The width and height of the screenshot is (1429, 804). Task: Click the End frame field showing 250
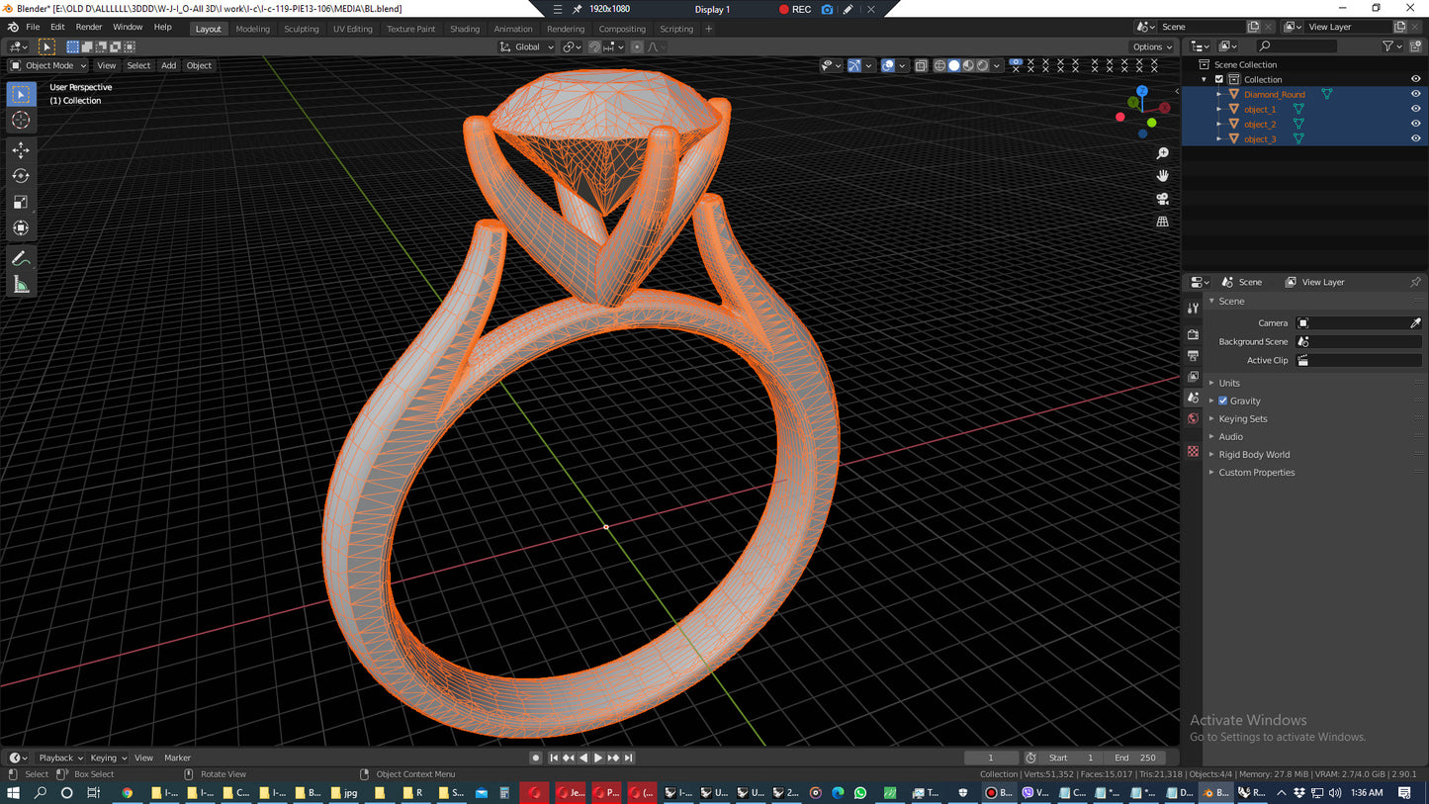pyautogui.click(x=1135, y=758)
